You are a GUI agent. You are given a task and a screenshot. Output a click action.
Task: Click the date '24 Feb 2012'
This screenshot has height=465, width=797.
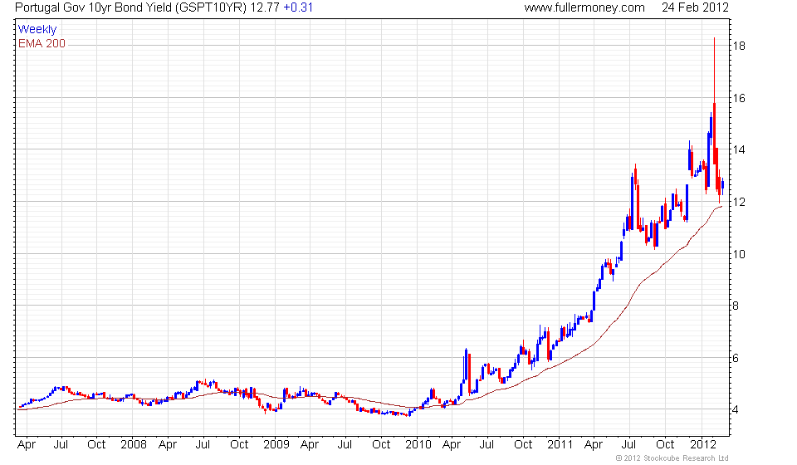pos(696,7)
